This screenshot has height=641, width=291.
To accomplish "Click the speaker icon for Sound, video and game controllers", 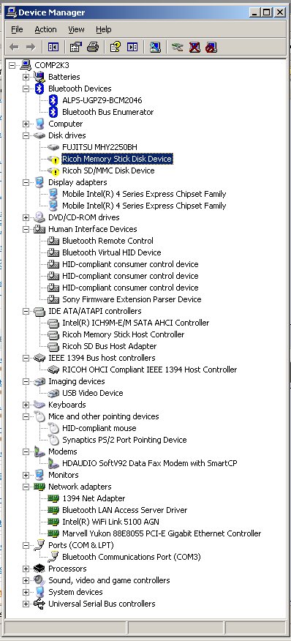I will (x=39, y=580).
